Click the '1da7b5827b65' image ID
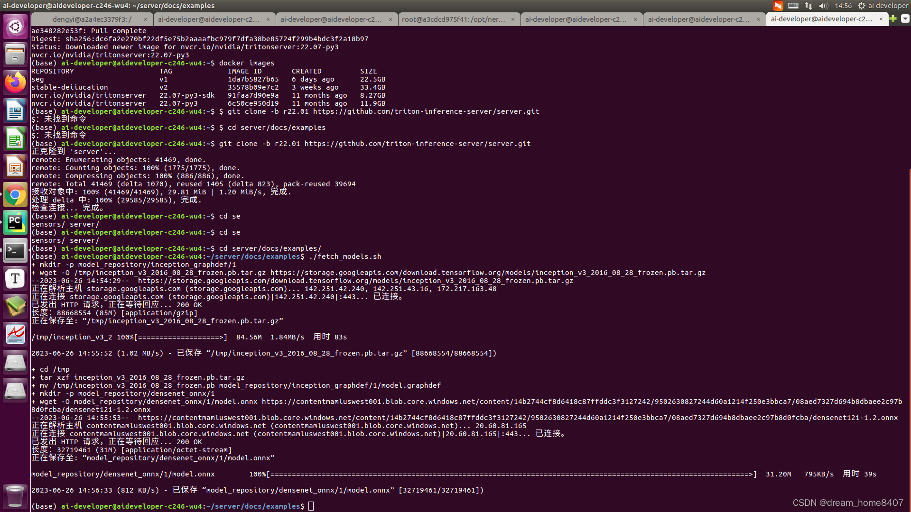Viewport: 911px width, 512px height. pyautogui.click(x=253, y=79)
